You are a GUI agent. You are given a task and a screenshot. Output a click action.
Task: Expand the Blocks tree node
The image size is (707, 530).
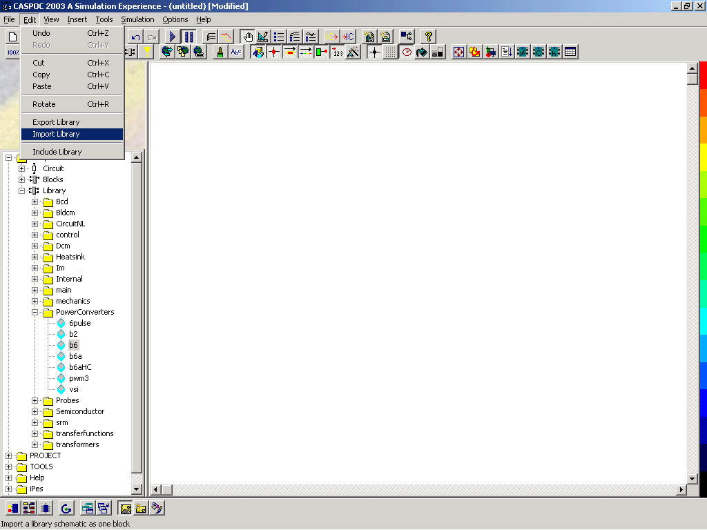pyautogui.click(x=21, y=179)
